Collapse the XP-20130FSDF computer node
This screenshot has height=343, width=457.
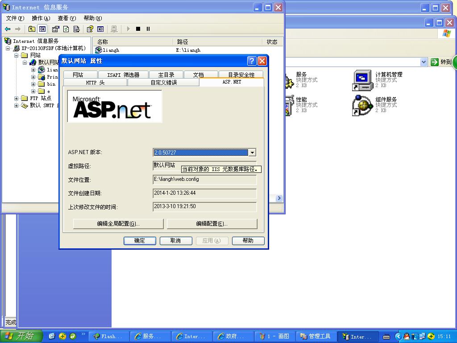pyautogui.click(x=8, y=48)
